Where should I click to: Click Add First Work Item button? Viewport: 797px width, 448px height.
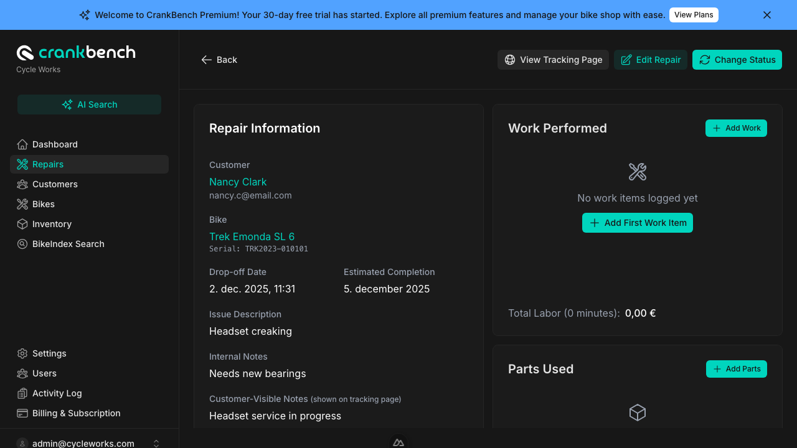(637, 223)
